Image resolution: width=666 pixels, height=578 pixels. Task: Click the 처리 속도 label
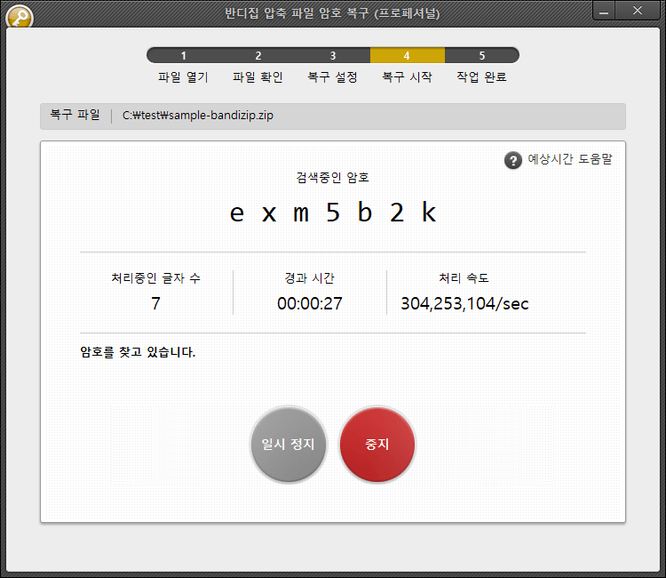[x=464, y=278]
